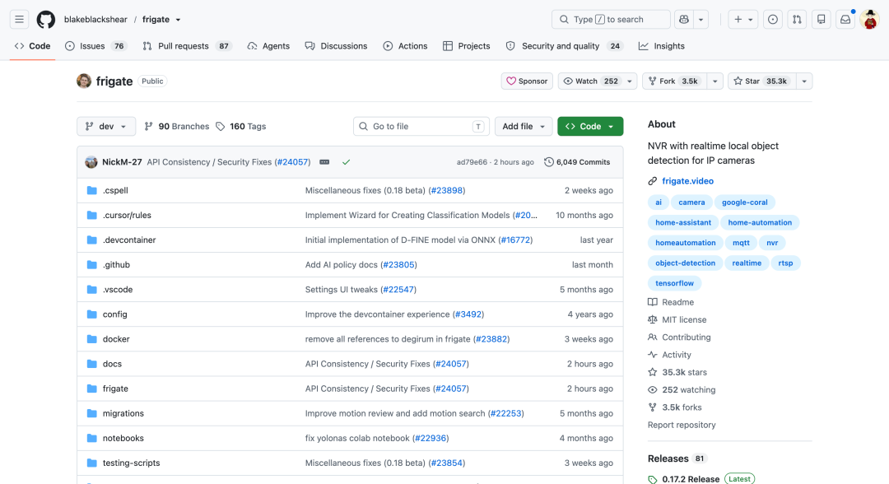Open the repositories icon in the header
This screenshot has width=889, height=484.
(821, 19)
